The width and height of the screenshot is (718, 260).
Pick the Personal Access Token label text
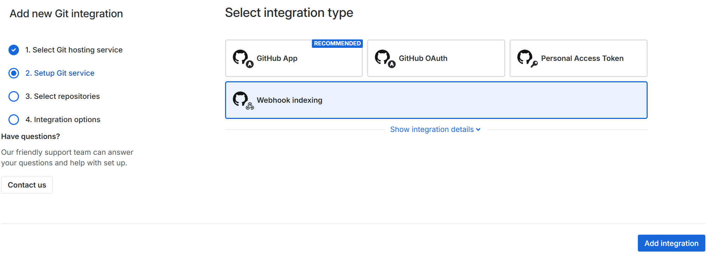click(x=582, y=58)
